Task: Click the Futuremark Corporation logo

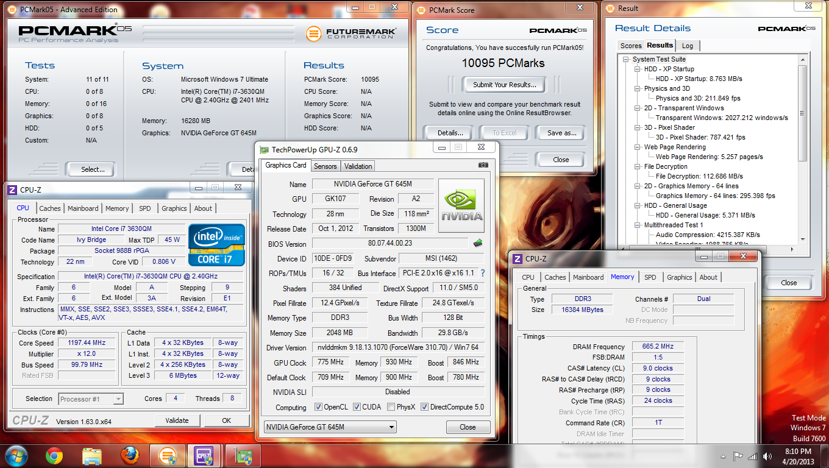Action: click(x=351, y=34)
